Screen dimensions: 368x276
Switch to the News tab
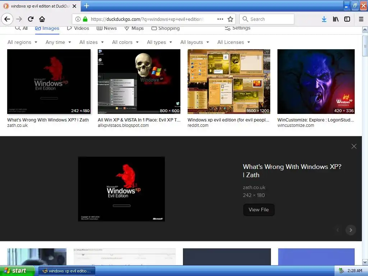(106, 28)
